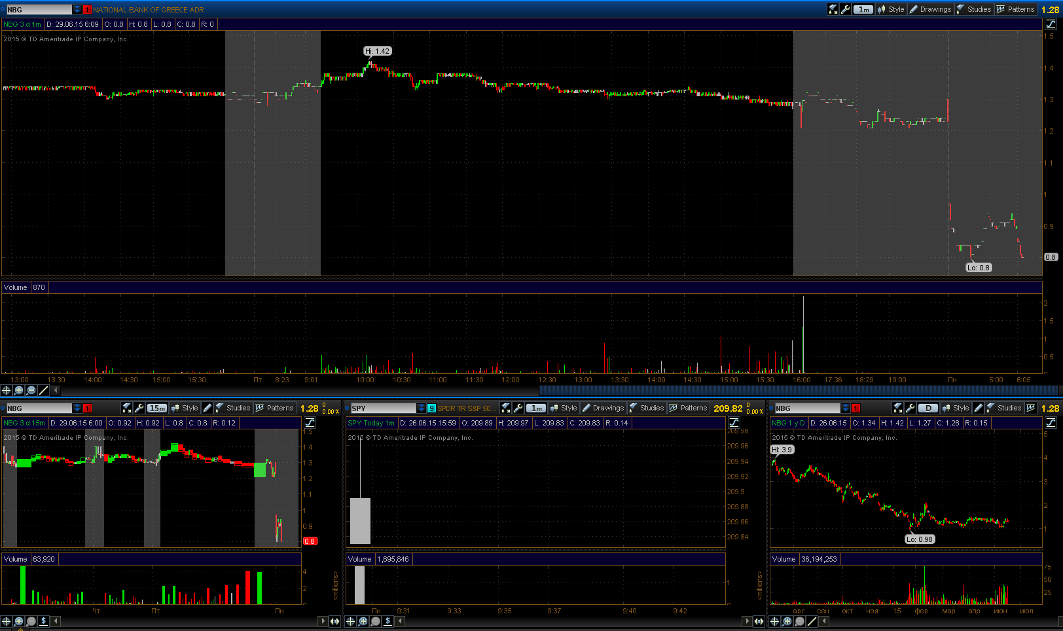
Task: Open edit studies icon on NBG daily chart
Action: click(898, 408)
